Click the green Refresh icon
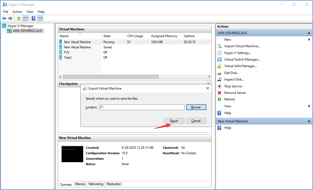 pyautogui.click(x=219, y=99)
